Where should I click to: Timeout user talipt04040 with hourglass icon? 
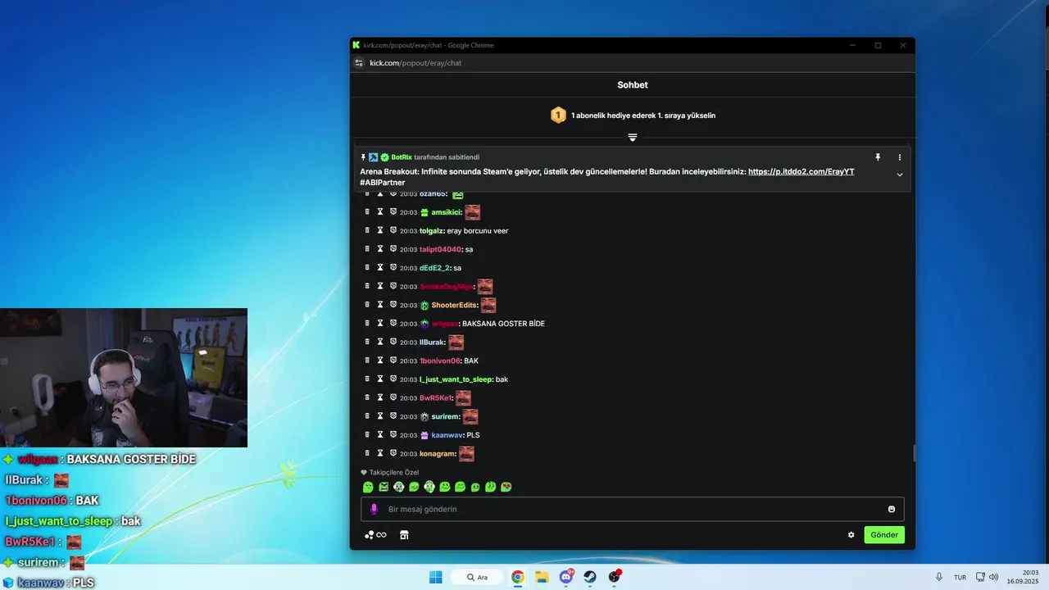[380, 249]
